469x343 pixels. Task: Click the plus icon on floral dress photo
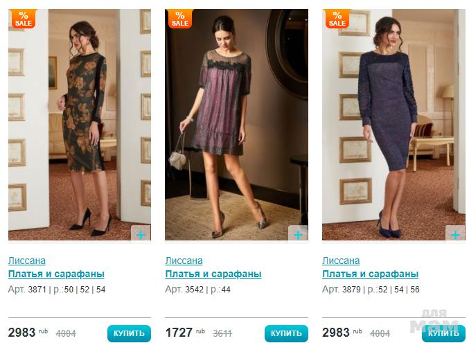(x=141, y=233)
